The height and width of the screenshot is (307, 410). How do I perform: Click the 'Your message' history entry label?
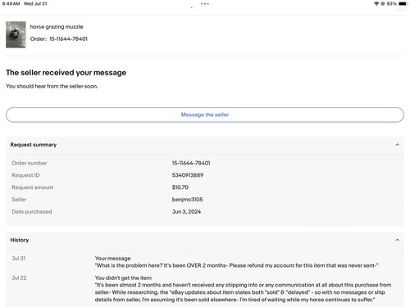coord(112,259)
